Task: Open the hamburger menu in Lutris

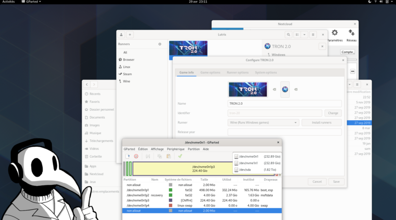Action: tap(313, 35)
